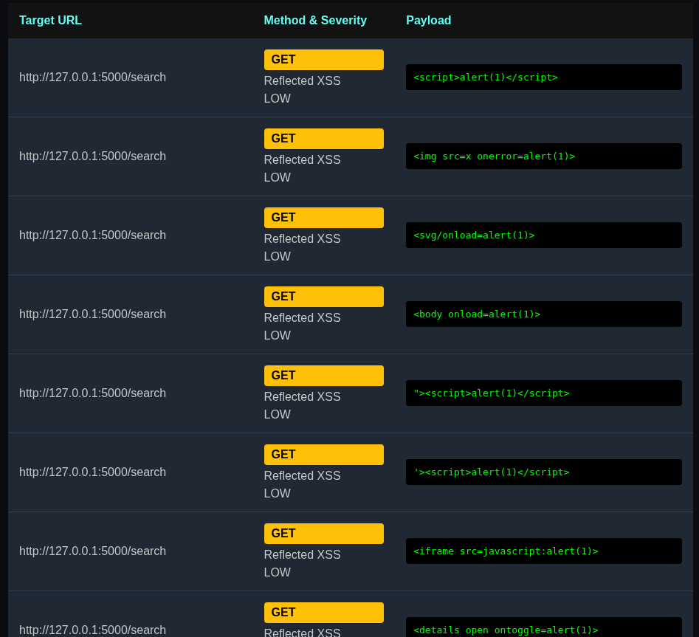Click Reflected XSS in the "><script> row
Screen dimensions: 699x637
[302, 396]
